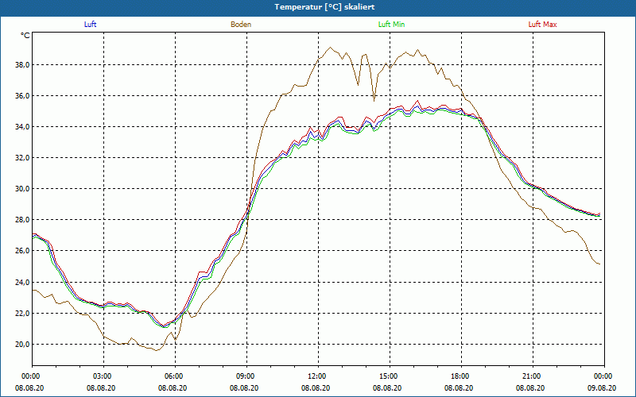636x397 pixels.
Task: Click the "21:00" time axis label
Action: (533, 376)
